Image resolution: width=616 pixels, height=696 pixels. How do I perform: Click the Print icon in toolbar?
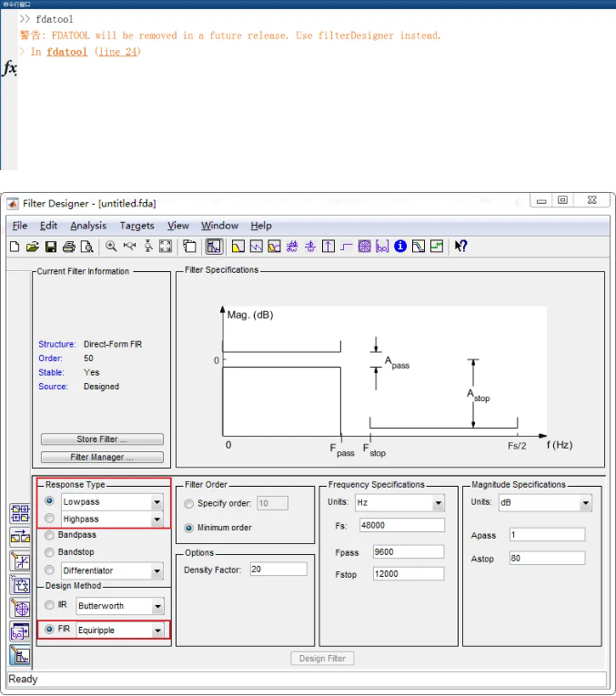(69, 247)
